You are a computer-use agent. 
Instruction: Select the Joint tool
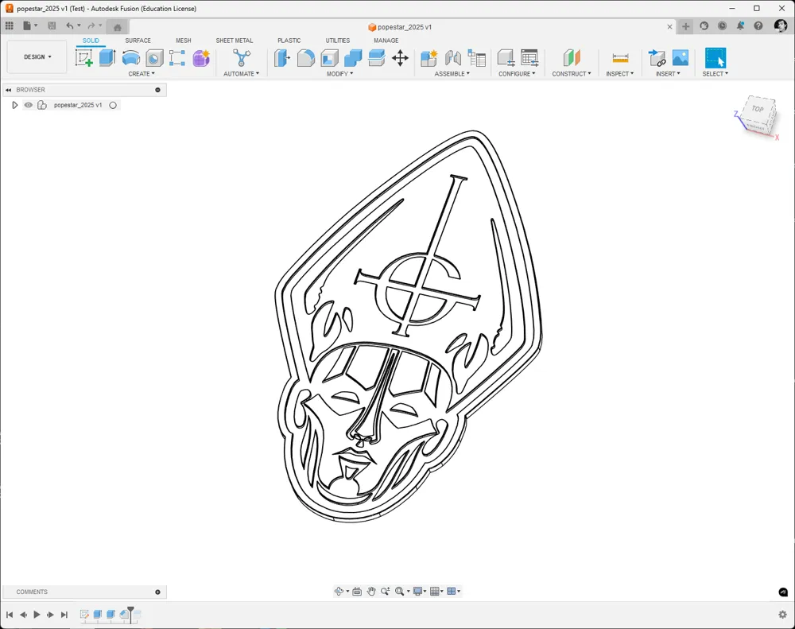pyautogui.click(x=453, y=58)
